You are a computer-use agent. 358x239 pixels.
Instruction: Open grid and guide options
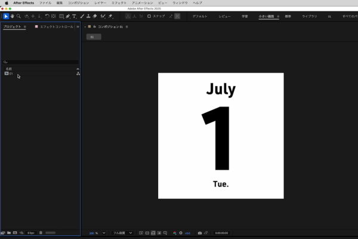tap(165, 233)
